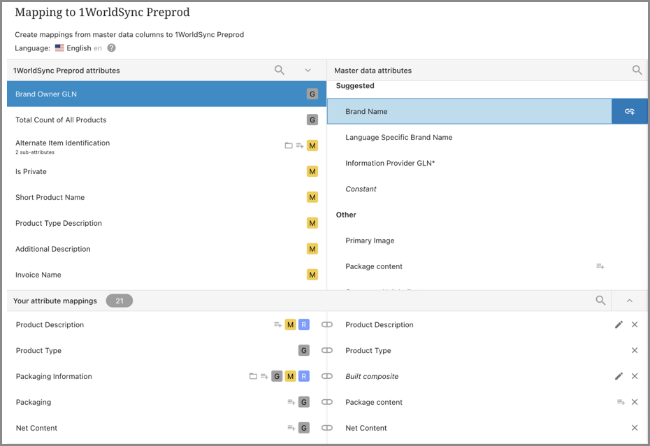Edit the Product Description mapping with pencil
Viewport: 650px width, 446px height.
coord(619,324)
